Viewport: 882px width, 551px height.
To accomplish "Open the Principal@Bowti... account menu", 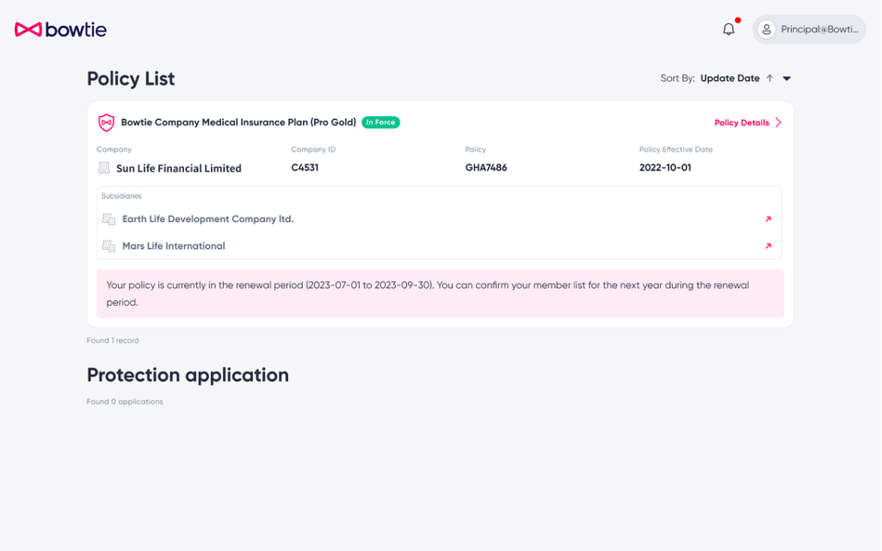I will (818, 29).
